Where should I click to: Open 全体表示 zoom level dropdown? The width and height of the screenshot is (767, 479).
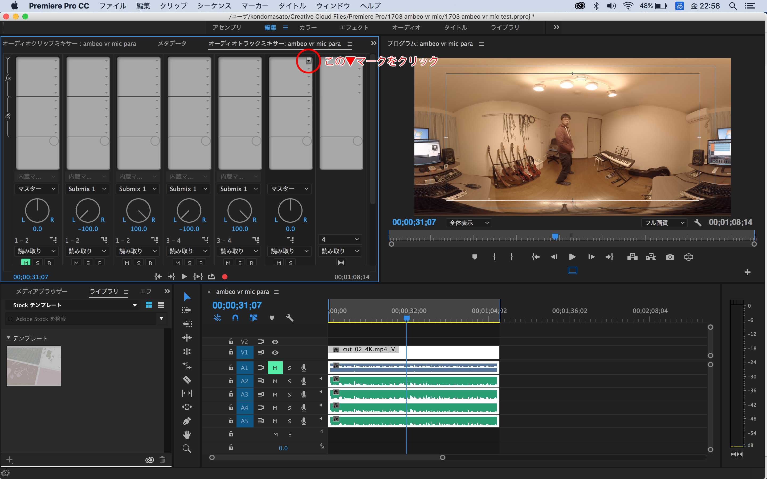469,223
